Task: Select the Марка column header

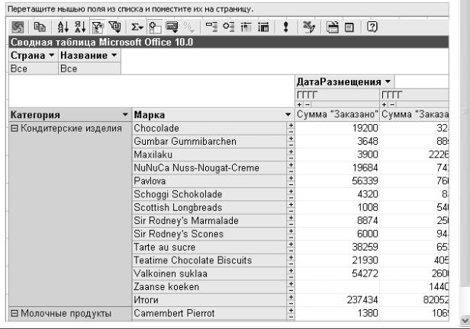Action: [x=213, y=114]
